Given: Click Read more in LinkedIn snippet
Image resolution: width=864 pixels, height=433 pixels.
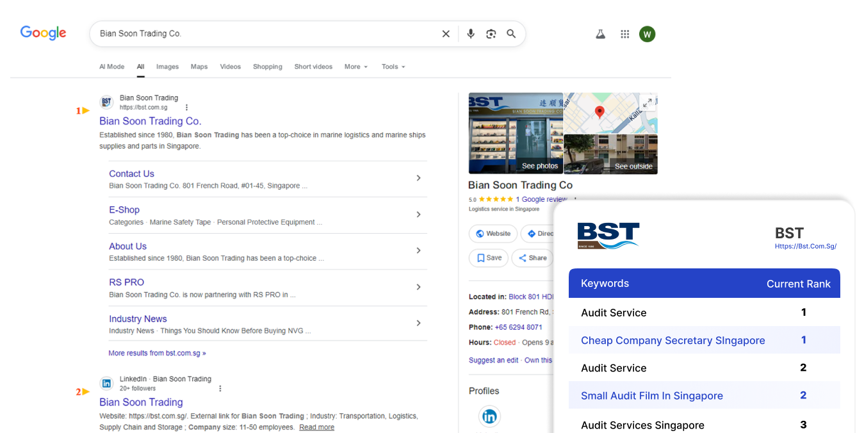Looking at the screenshot, I should (316, 427).
